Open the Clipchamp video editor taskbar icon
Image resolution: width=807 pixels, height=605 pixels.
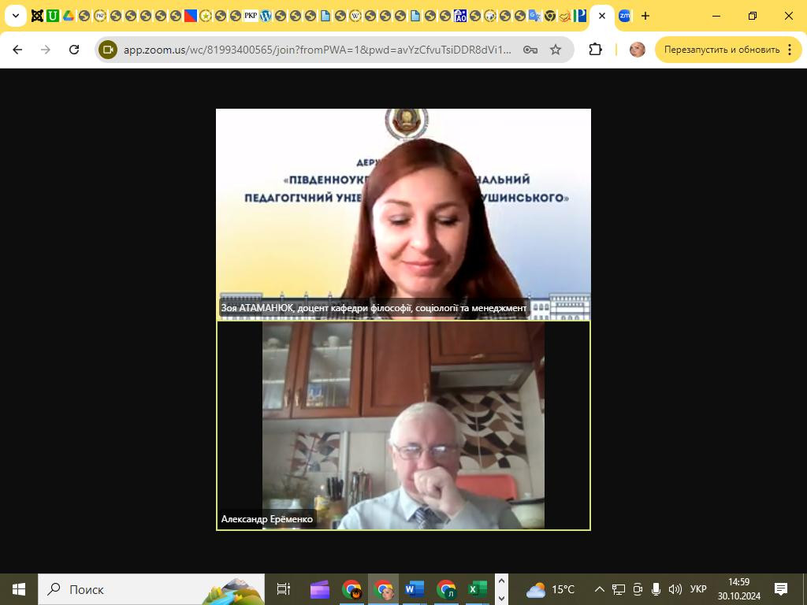(x=320, y=589)
